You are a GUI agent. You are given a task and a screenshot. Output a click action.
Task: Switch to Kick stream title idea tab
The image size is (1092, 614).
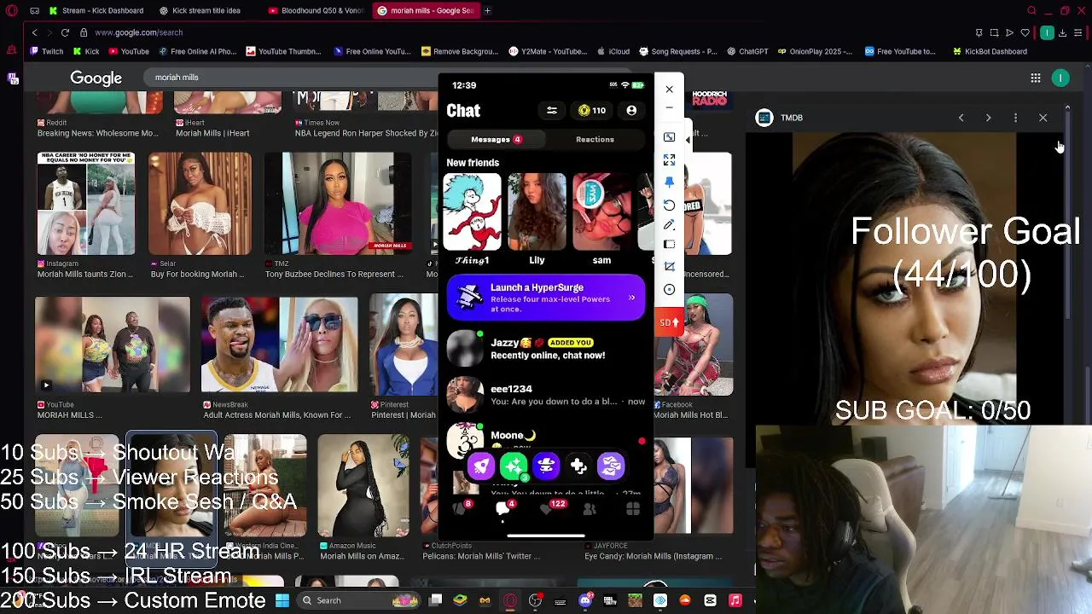(x=206, y=10)
